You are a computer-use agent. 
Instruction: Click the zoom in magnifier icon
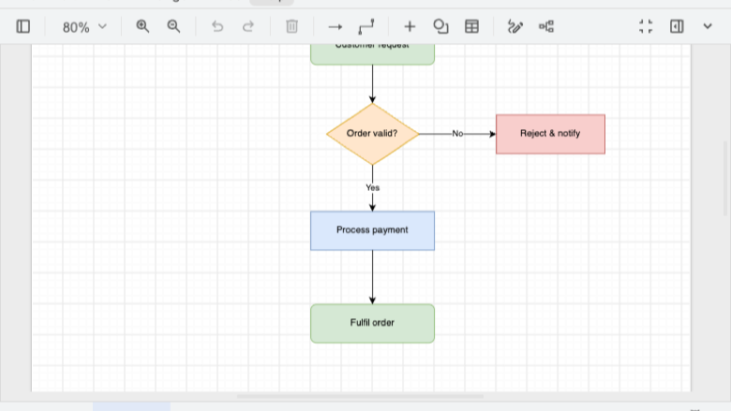(x=142, y=26)
